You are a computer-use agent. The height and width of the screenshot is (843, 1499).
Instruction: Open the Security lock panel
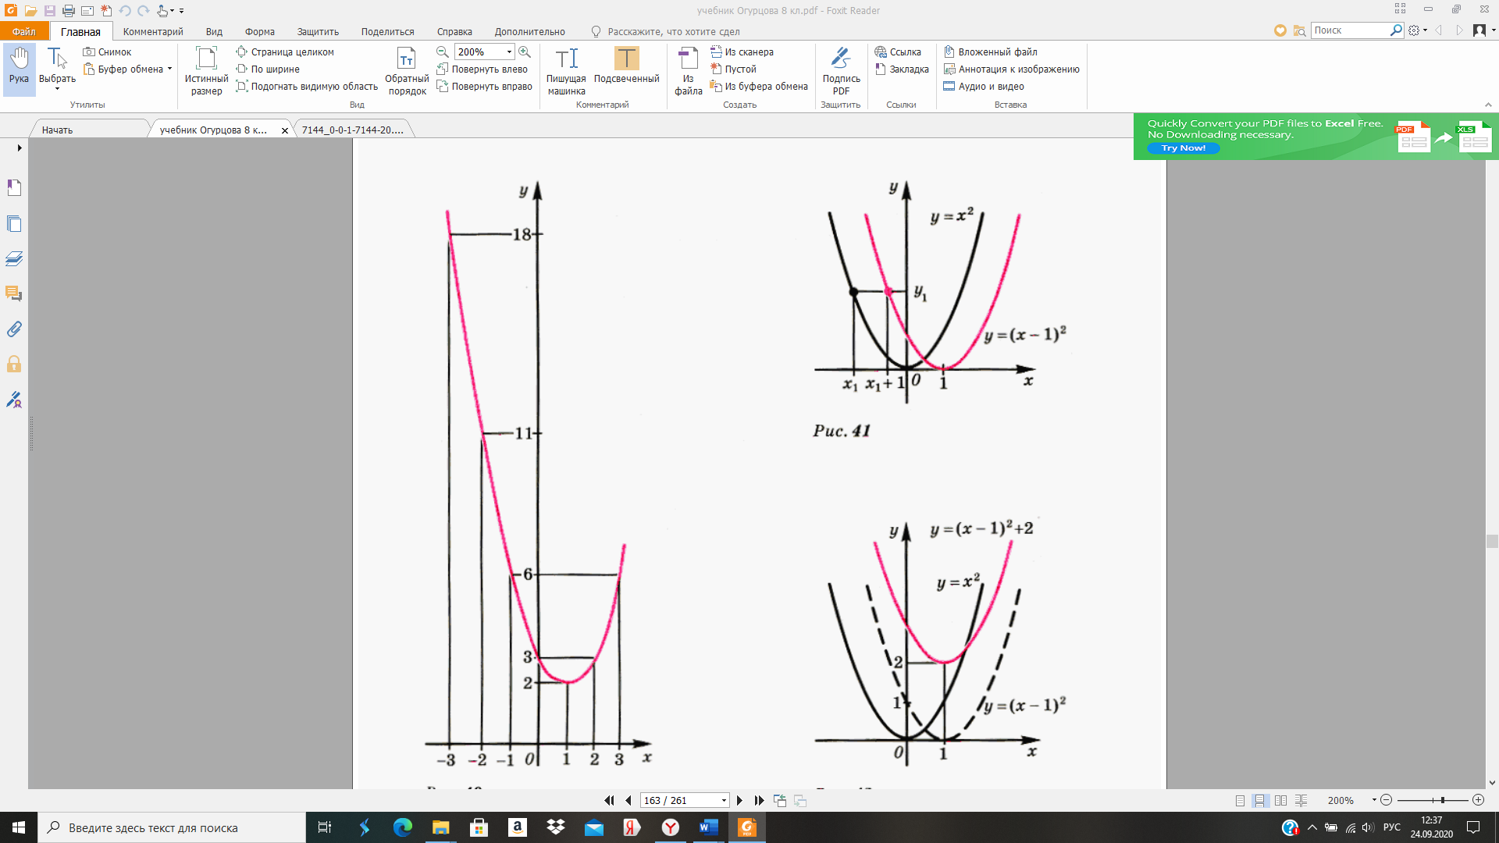click(14, 364)
